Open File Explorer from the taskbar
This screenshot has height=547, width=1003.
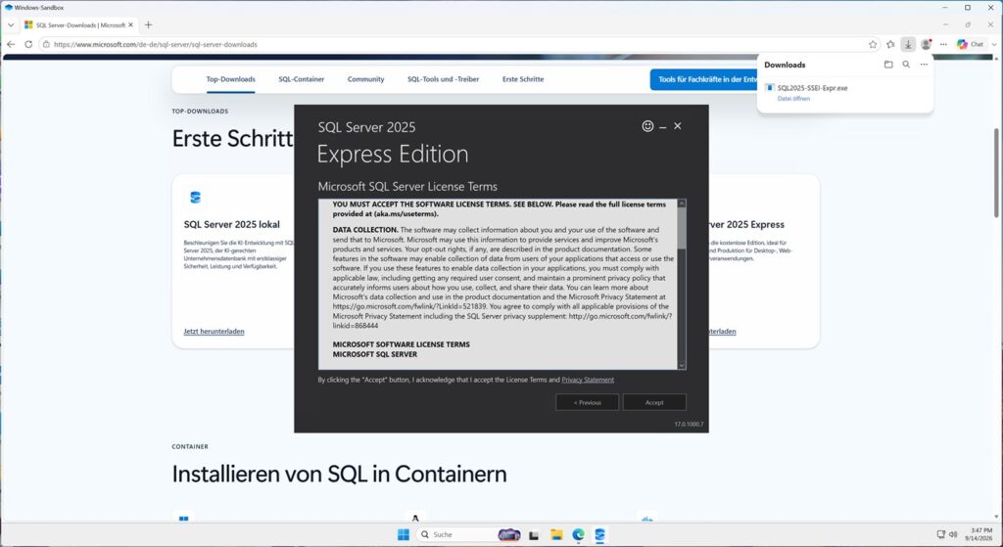[x=556, y=535]
